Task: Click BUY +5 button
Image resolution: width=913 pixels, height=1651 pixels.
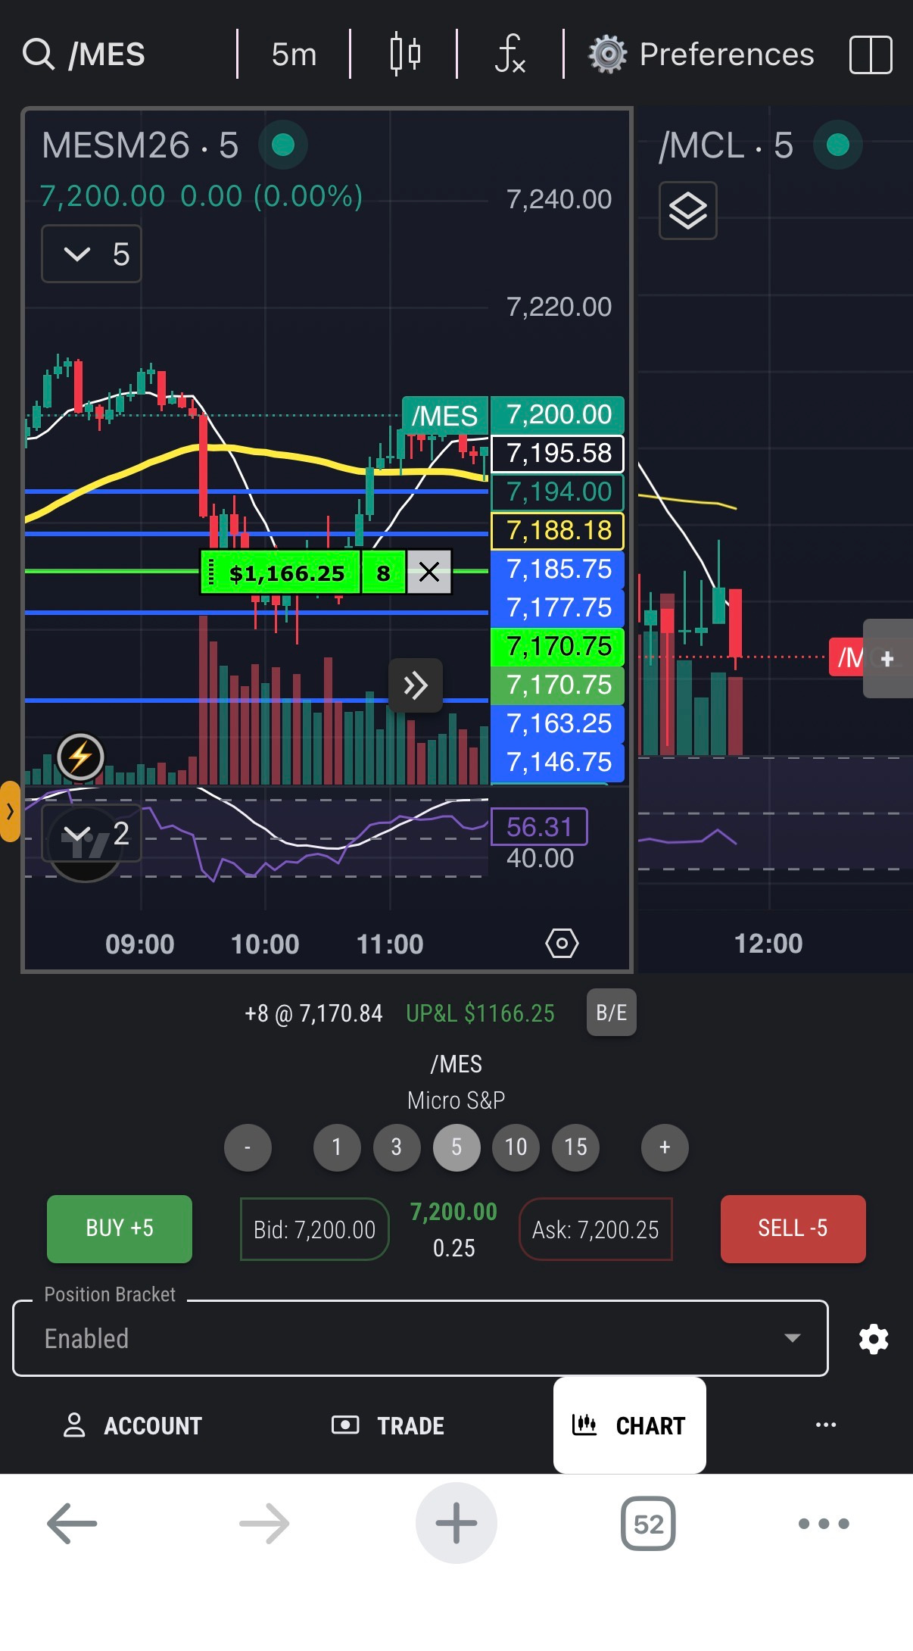Action: pos(120,1228)
